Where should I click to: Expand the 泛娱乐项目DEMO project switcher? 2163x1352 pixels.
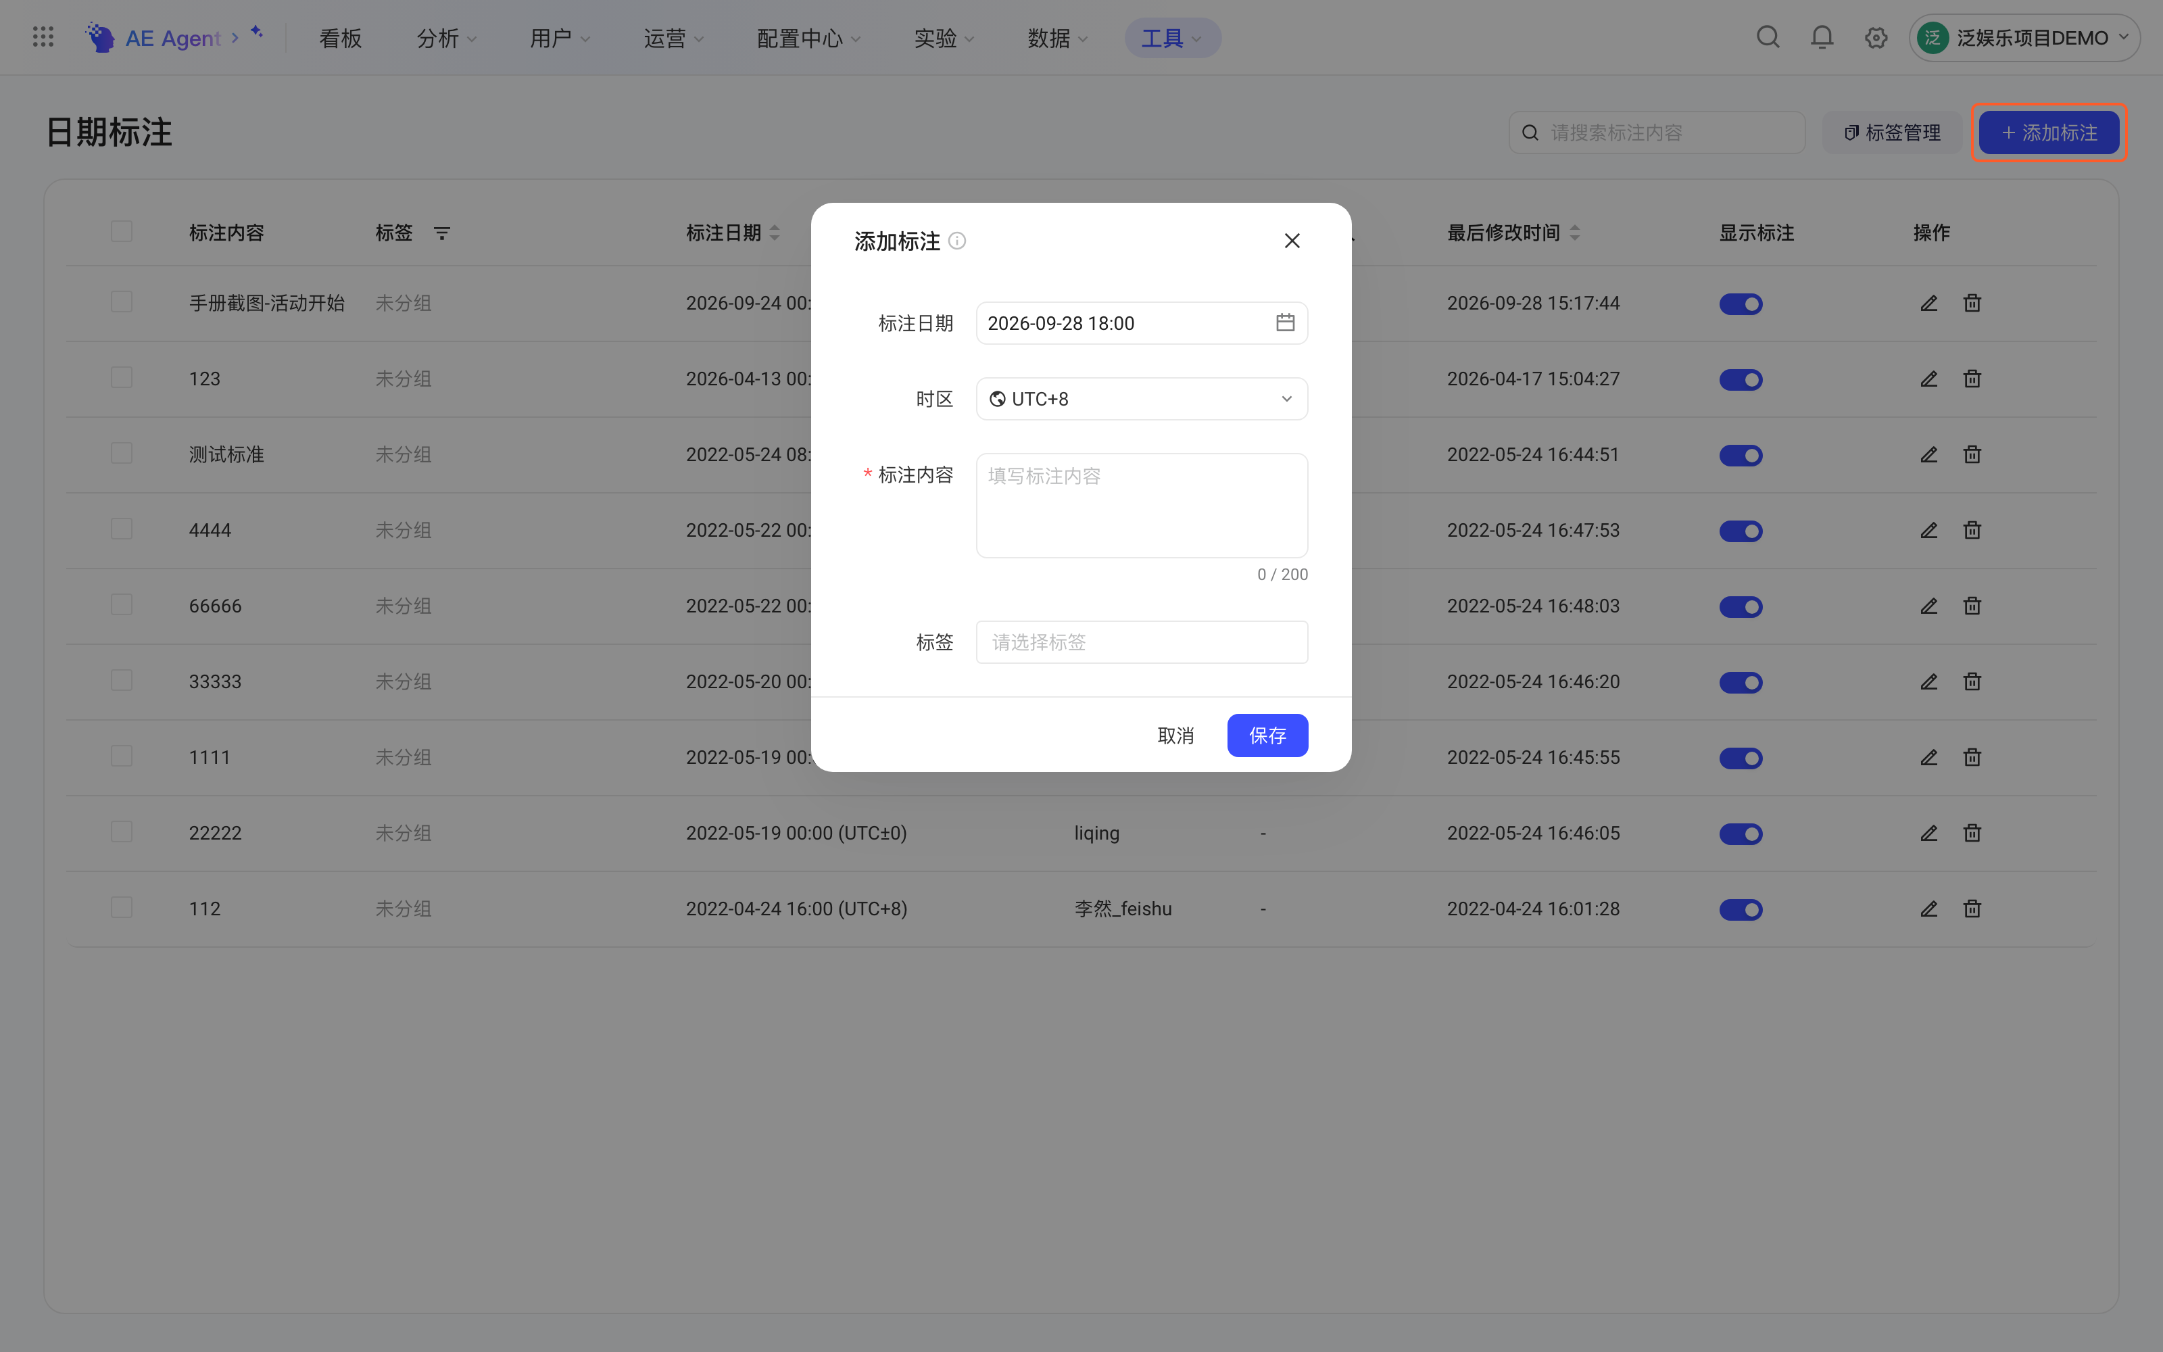click(2024, 38)
